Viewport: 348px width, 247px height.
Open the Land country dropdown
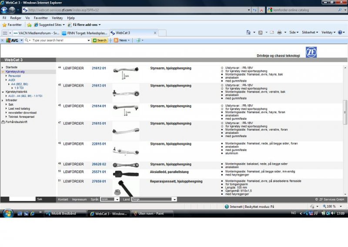point(154,199)
